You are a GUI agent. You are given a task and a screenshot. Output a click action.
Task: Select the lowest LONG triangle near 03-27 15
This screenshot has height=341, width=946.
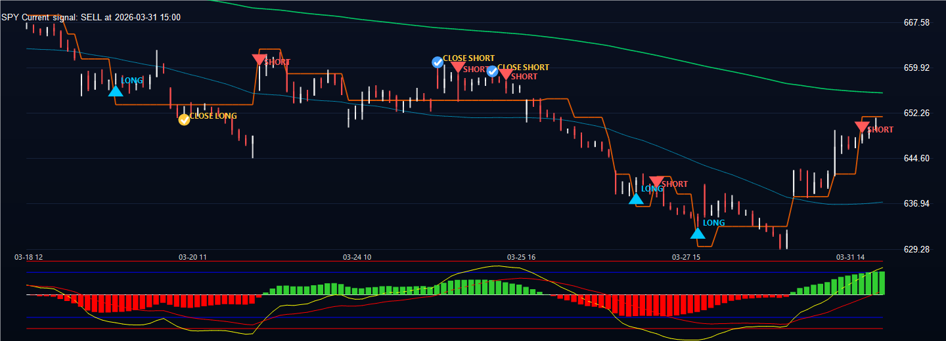[698, 233]
